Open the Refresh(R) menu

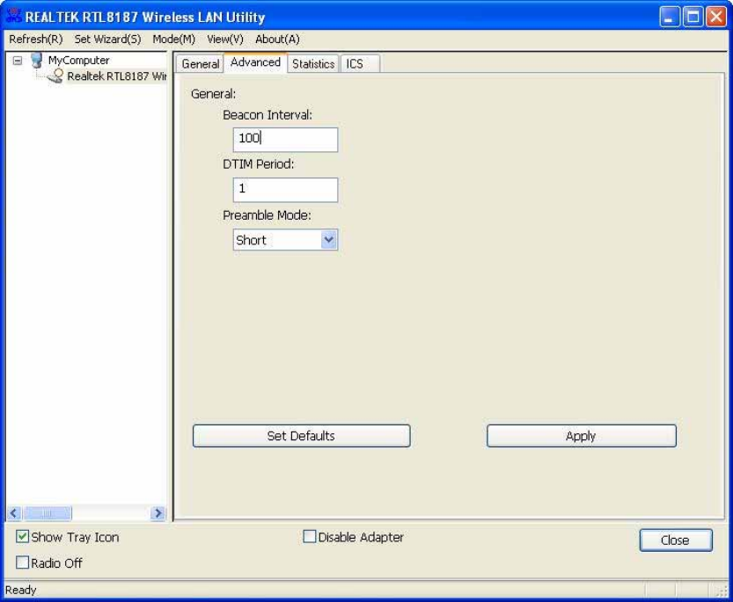coord(36,40)
